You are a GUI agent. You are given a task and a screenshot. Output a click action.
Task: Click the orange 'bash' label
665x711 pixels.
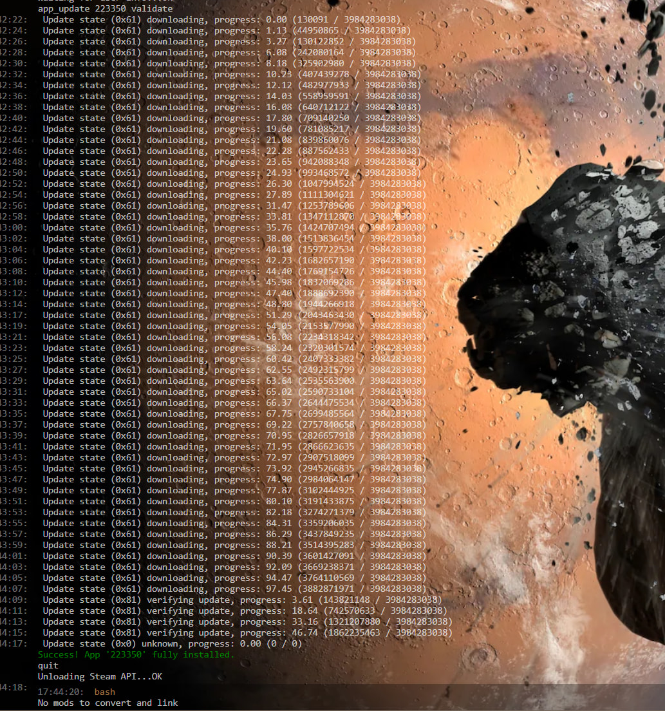click(x=105, y=692)
